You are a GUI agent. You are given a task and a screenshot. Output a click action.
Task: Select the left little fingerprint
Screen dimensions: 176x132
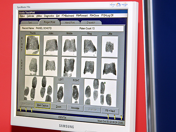coord(109,68)
